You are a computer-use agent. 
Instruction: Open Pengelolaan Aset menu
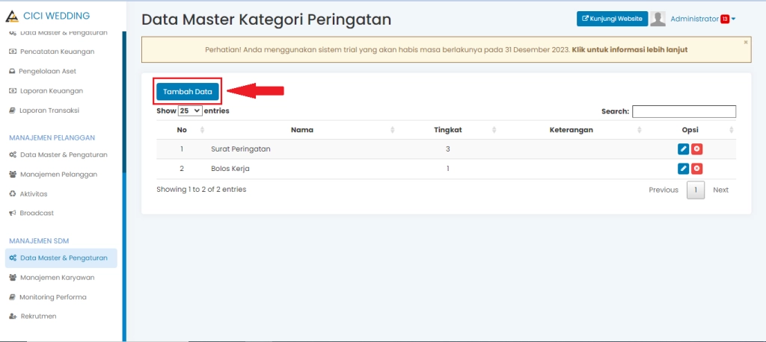click(x=43, y=71)
